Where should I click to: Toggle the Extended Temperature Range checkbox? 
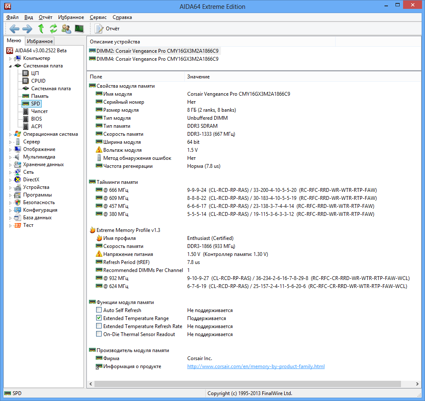click(99, 318)
